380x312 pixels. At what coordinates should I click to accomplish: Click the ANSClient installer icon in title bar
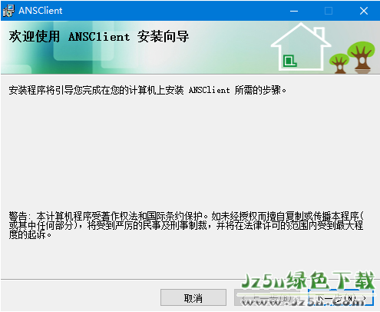click(x=8, y=11)
